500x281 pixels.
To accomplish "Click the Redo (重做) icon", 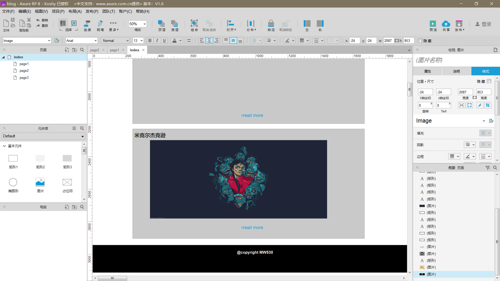I will coord(38,25).
